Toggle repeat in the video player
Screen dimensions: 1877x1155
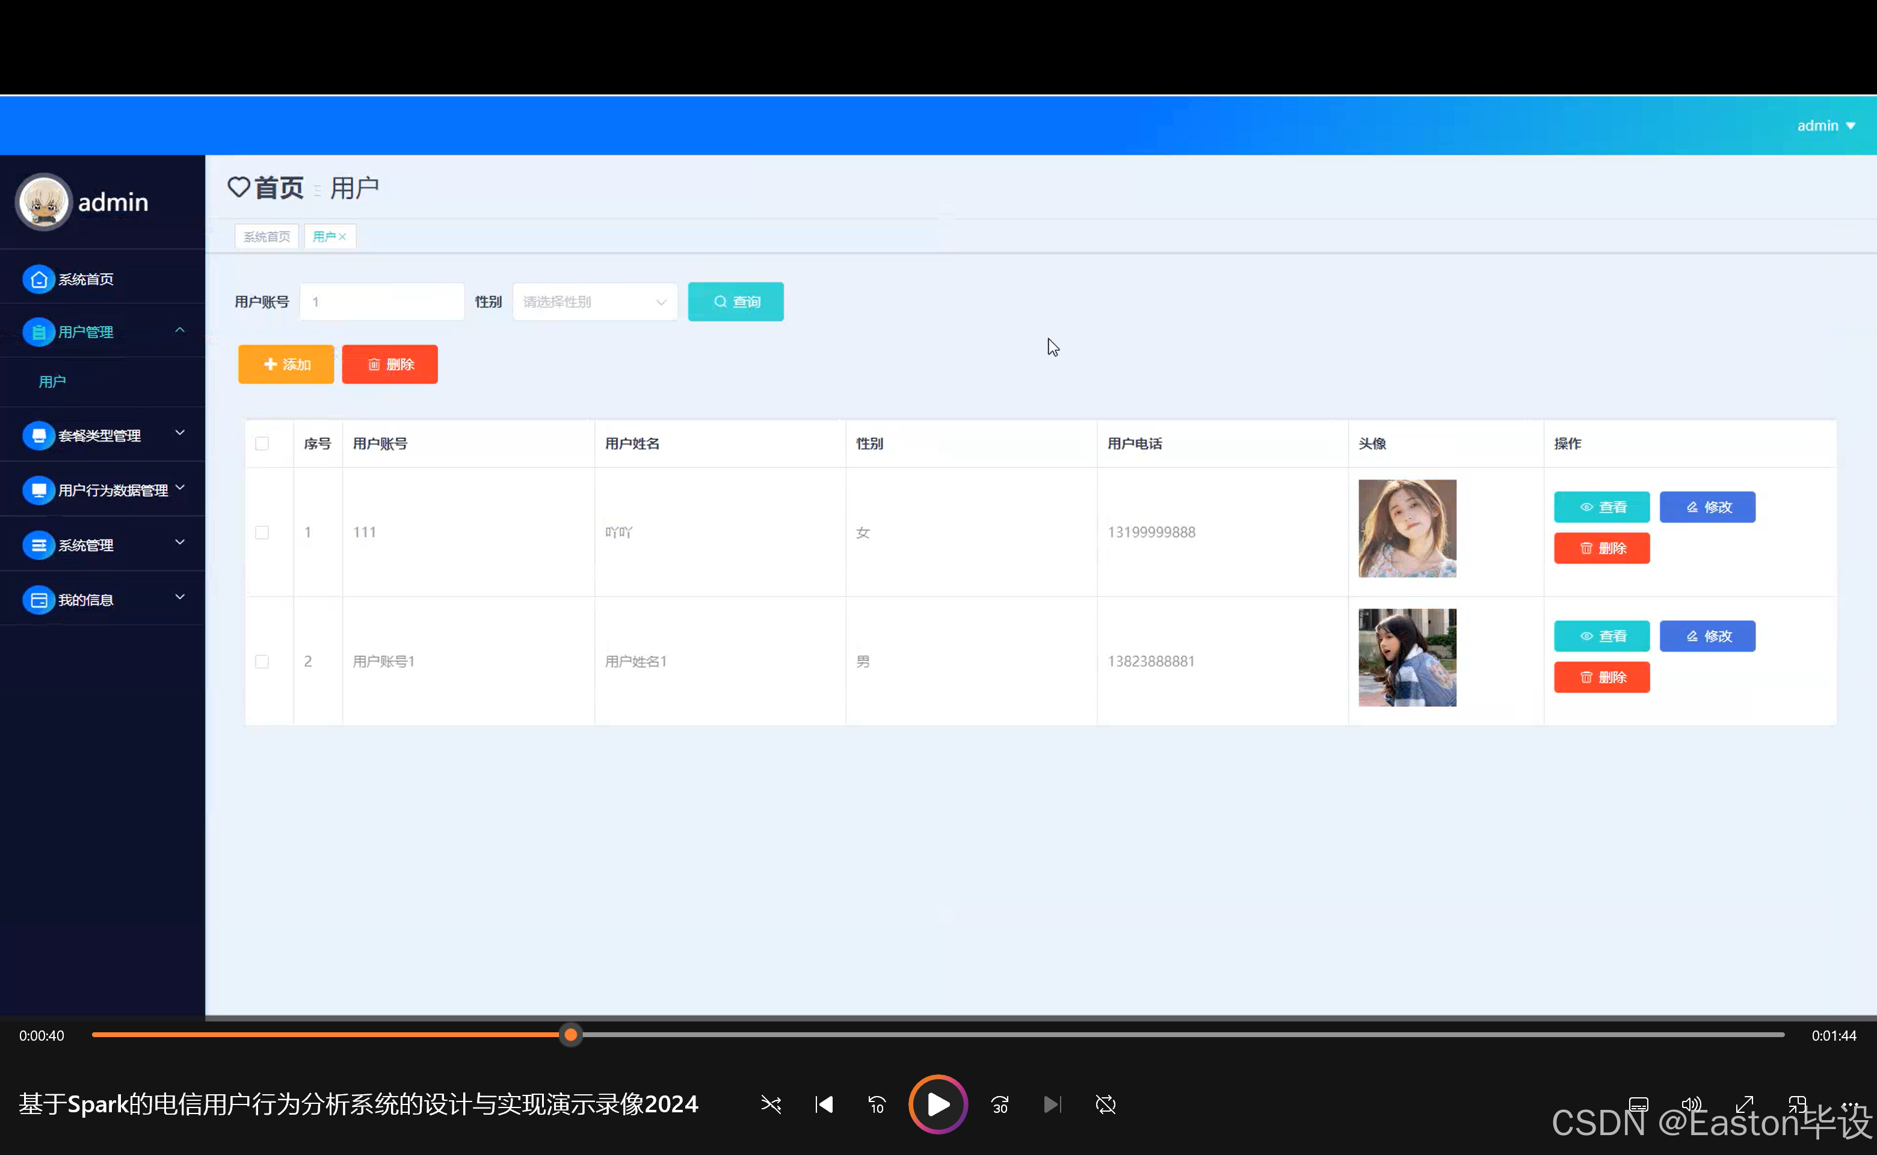pos(1105,1104)
